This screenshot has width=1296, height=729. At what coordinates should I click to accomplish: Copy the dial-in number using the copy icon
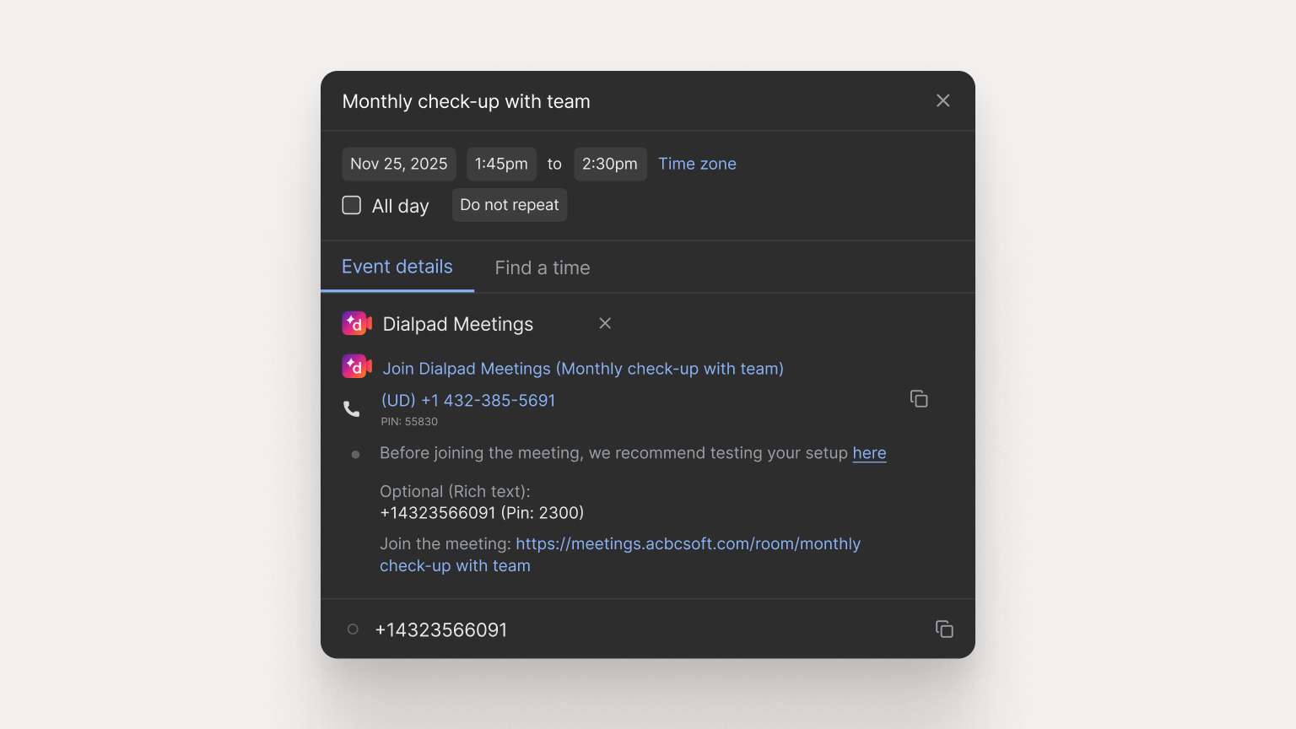coord(919,397)
